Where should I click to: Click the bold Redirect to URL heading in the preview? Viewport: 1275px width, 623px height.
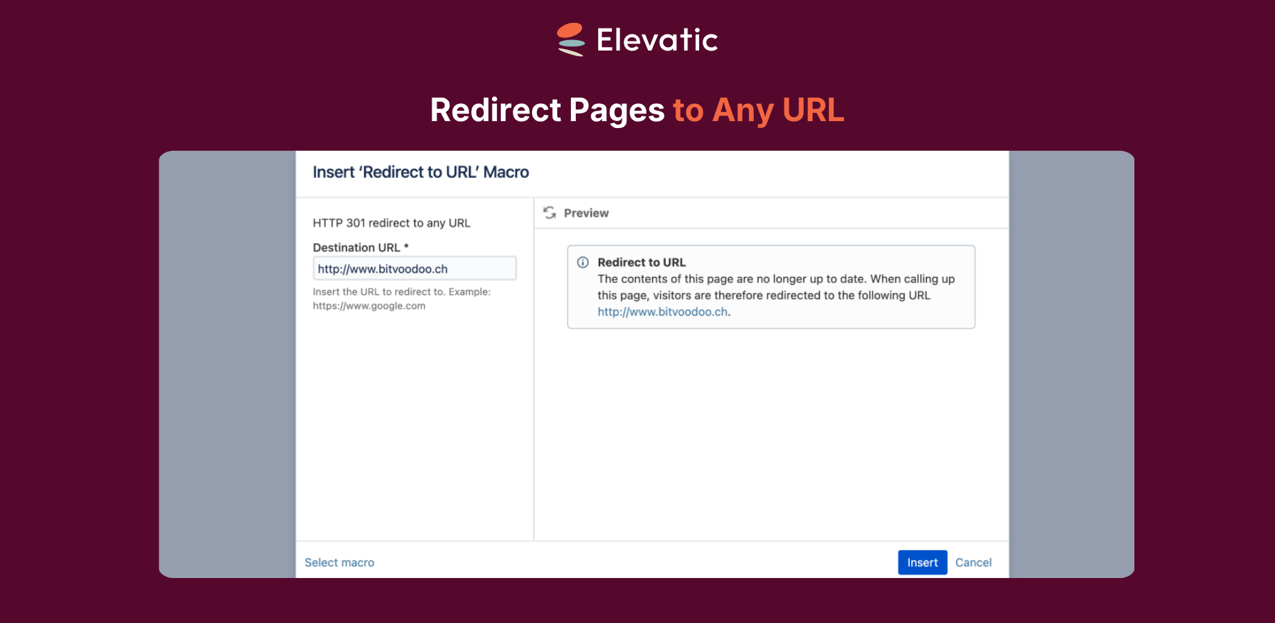[x=642, y=262]
